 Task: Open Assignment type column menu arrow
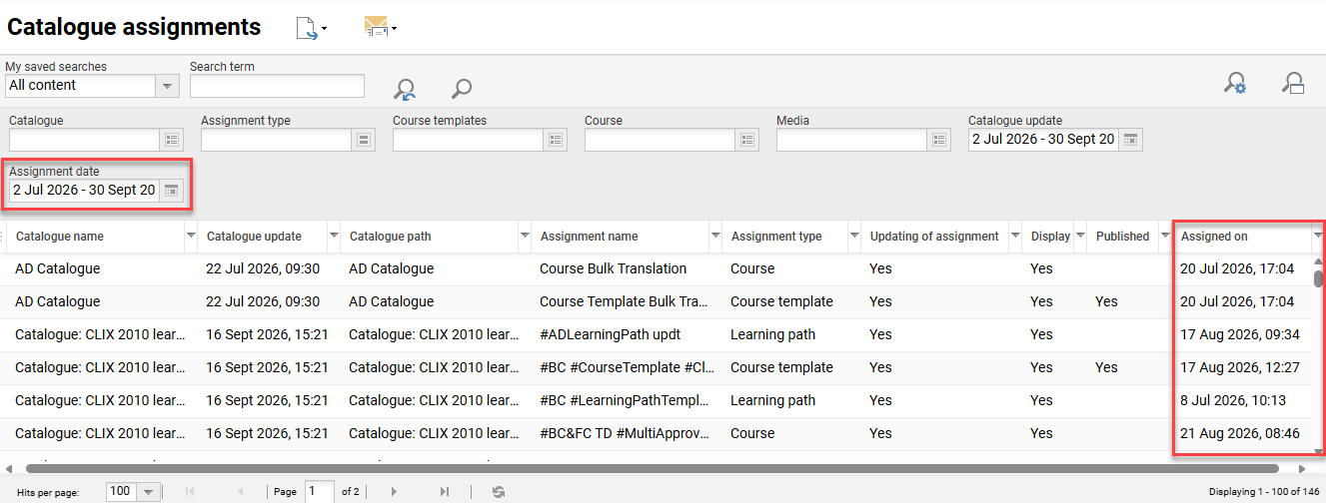click(854, 237)
